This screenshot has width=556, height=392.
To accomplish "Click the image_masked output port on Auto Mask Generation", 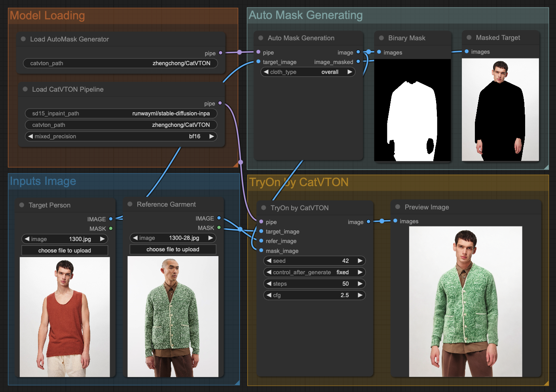I will point(358,62).
